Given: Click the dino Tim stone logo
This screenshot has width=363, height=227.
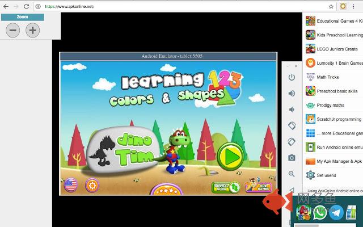Looking at the screenshot, I should point(123,150).
